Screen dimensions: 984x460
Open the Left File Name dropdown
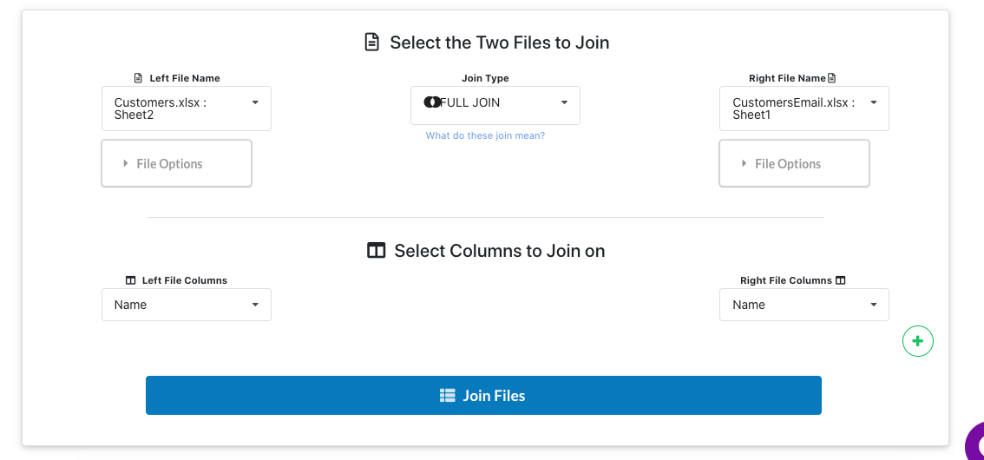pyautogui.click(x=187, y=108)
